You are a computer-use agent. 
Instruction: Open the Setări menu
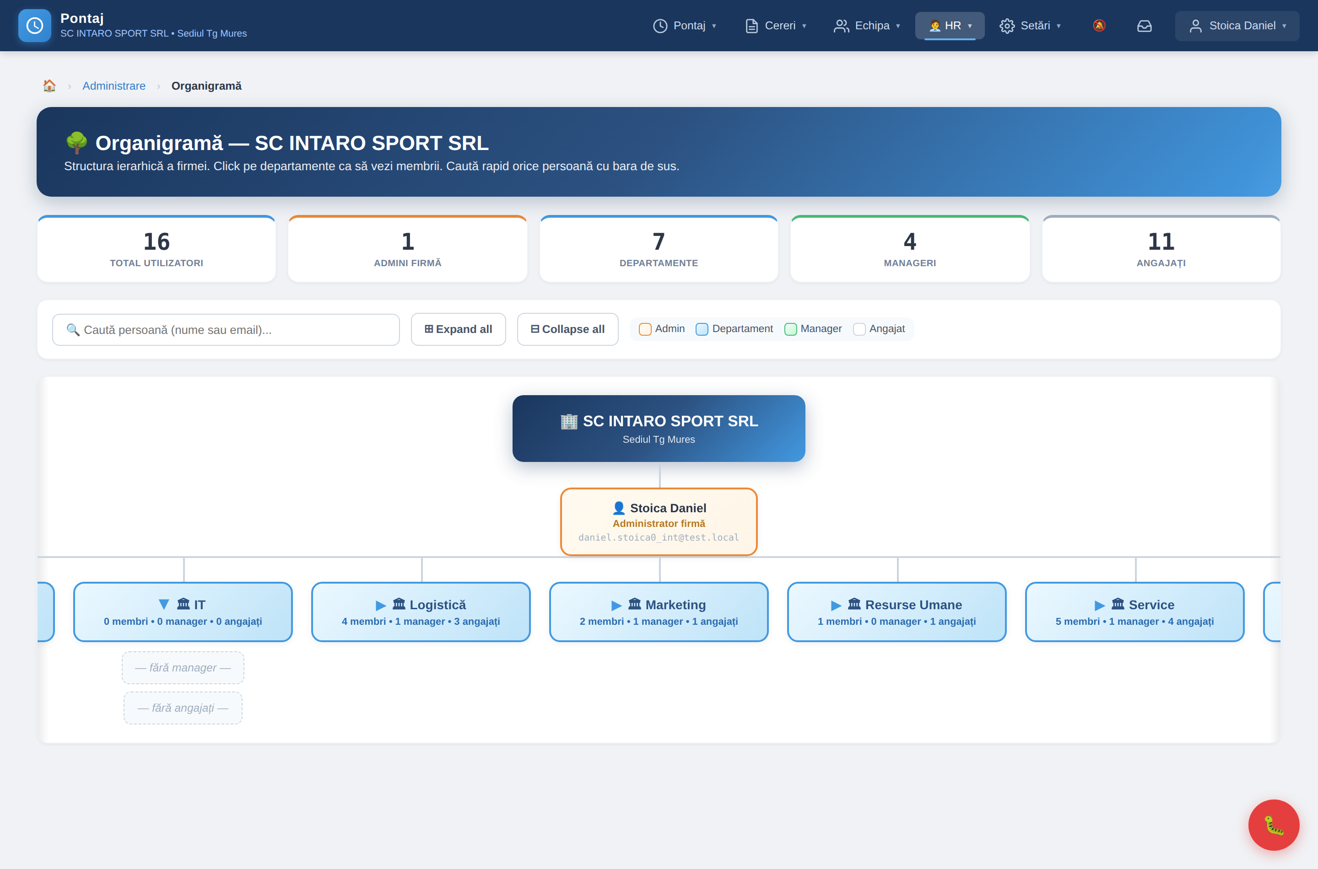[x=1030, y=26]
